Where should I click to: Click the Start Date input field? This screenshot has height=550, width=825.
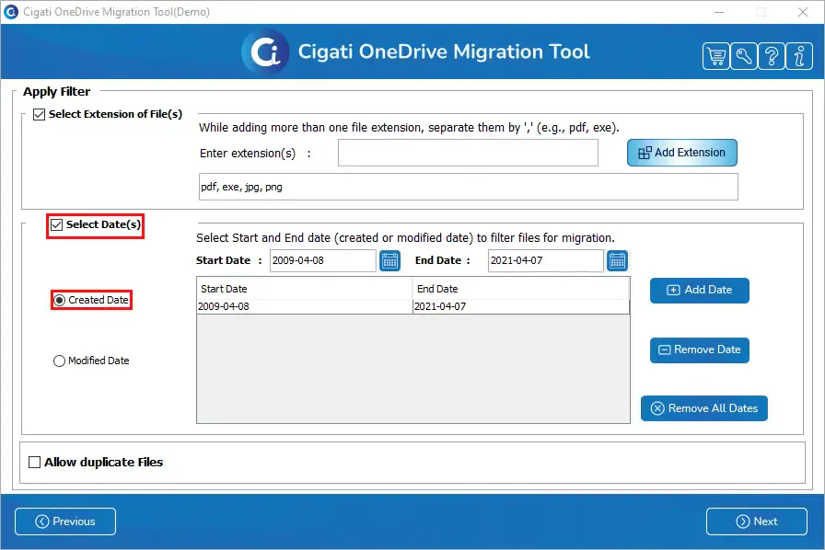point(322,261)
